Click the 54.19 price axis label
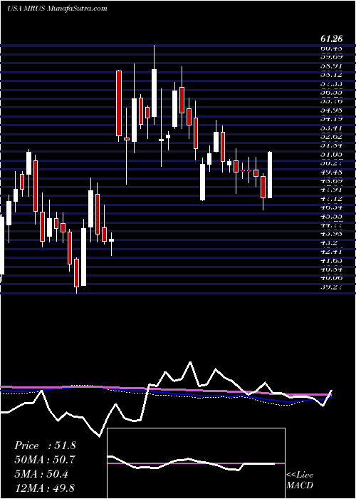 331,119
